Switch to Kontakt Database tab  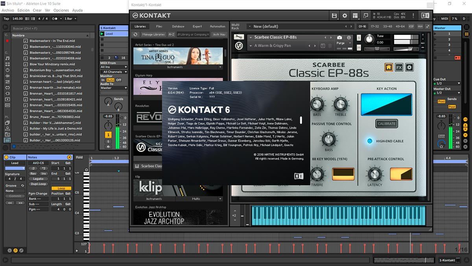pyautogui.click(x=178, y=26)
